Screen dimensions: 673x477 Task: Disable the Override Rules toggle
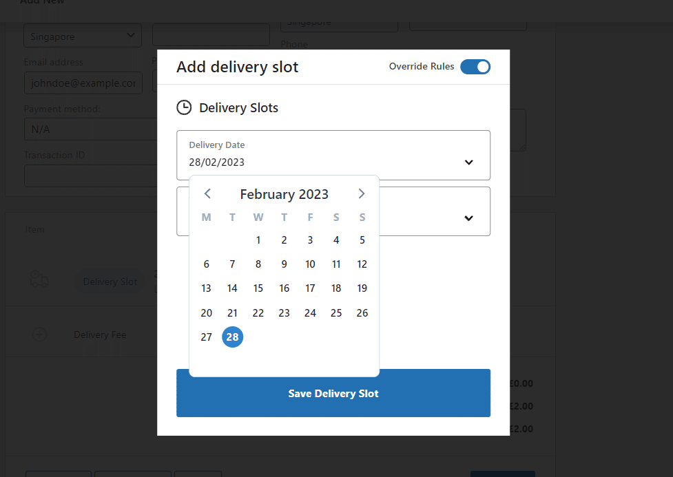(475, 67)
